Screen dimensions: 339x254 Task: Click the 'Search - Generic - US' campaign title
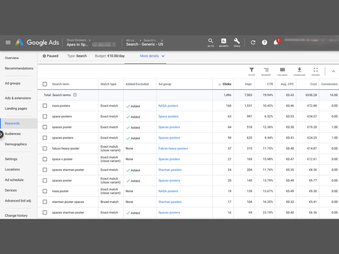[x=145, y=44]
